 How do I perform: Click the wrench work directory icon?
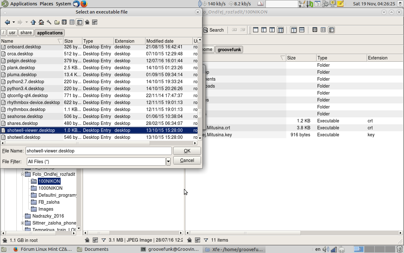(49, 22)
